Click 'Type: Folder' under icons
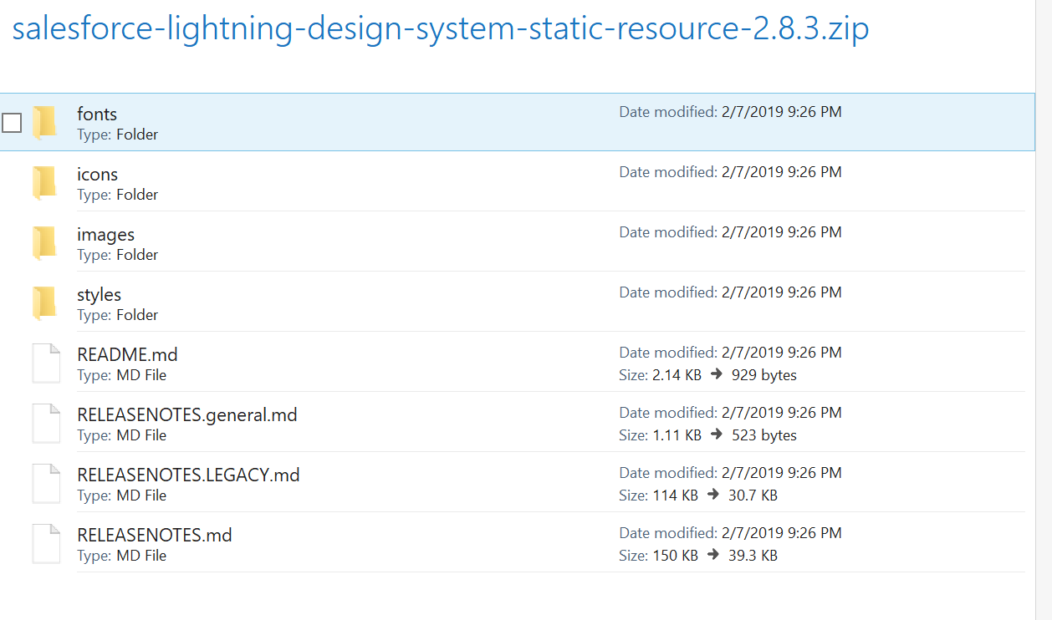The height and width of the screenshot is (620, 1052). coord(118,195)
